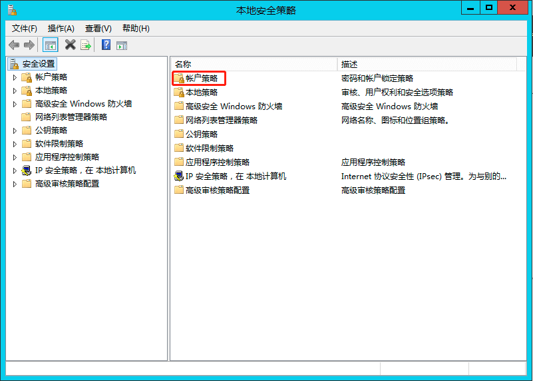This screenshot has width=533, height=381.
Task: Select 本地策略 label in left tree
Action: tap(51, 91)
